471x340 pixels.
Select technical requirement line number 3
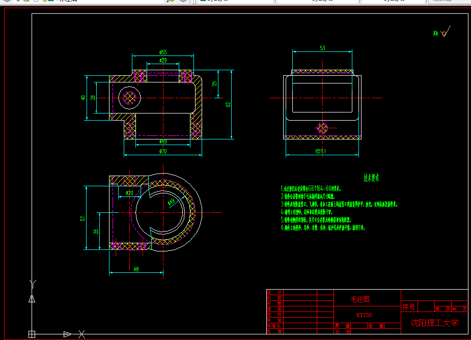(x=339, y=204)
